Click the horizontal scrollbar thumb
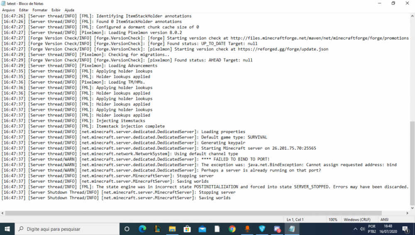Viewport: 415px width, 235px height. [193, 213]
